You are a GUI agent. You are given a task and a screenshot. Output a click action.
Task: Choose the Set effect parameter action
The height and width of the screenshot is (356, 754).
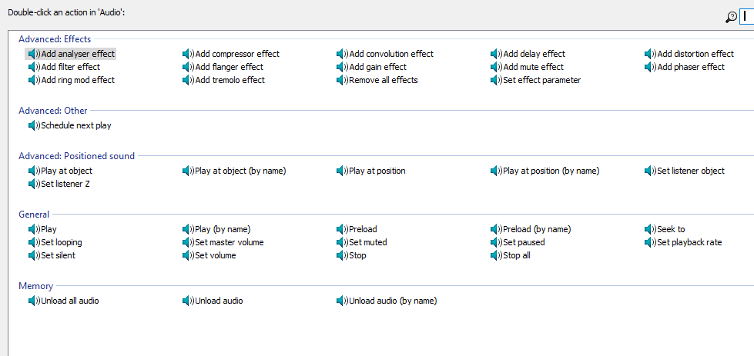click(x=536, y=80)
